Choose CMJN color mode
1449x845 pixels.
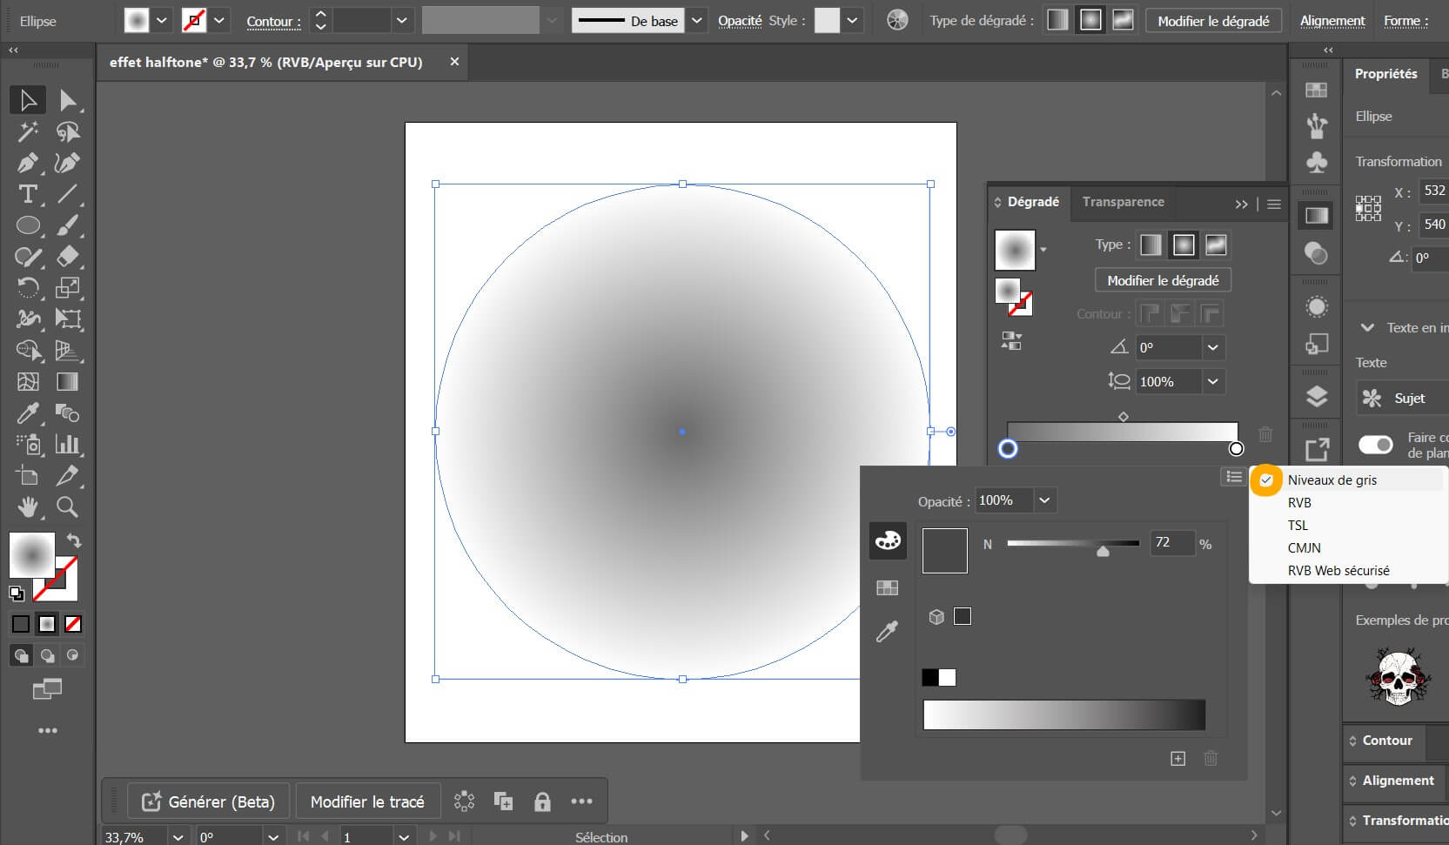pyautogui.click(x=1304, y=547)
